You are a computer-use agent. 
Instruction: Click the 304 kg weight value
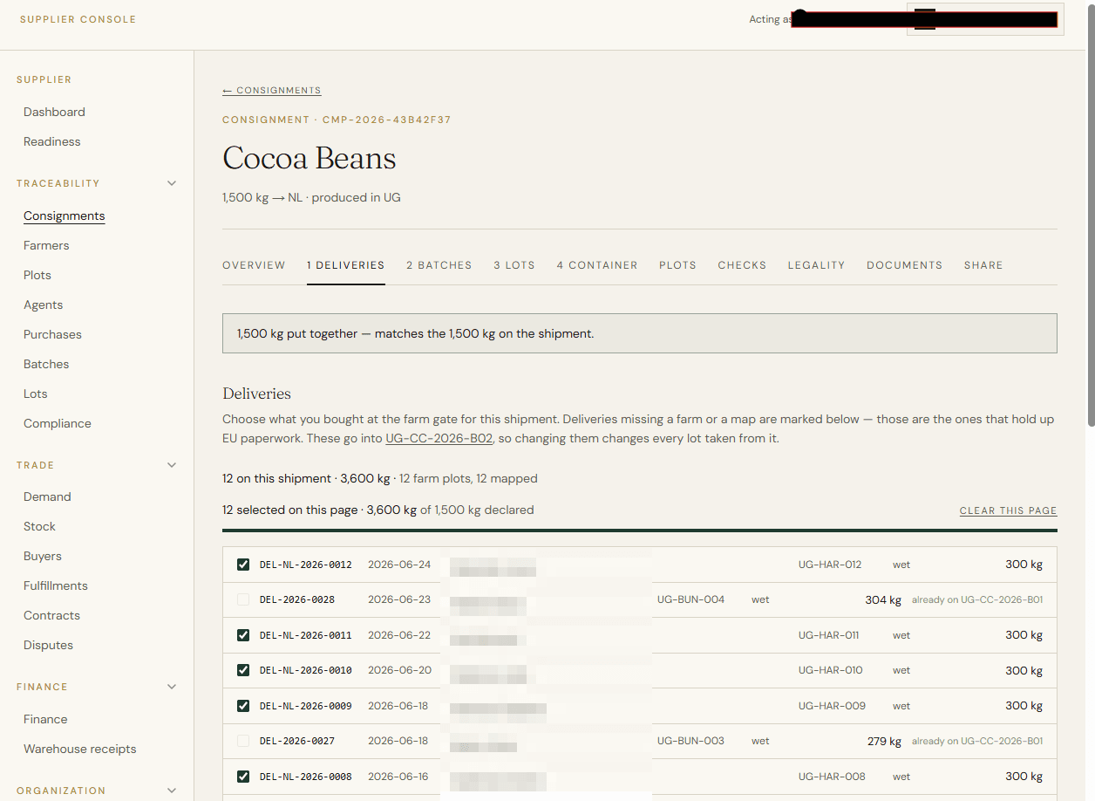click(883, 599)
